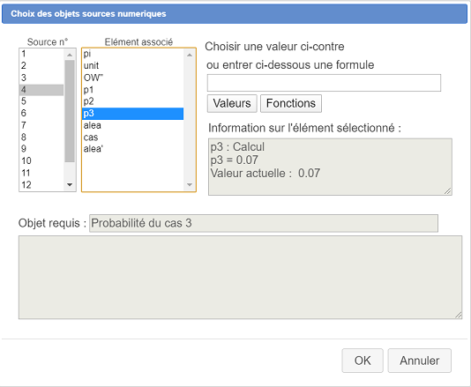This screenshot has width=471, height=387.
Task: Open the Valeurs list
Action: [232, 103]
